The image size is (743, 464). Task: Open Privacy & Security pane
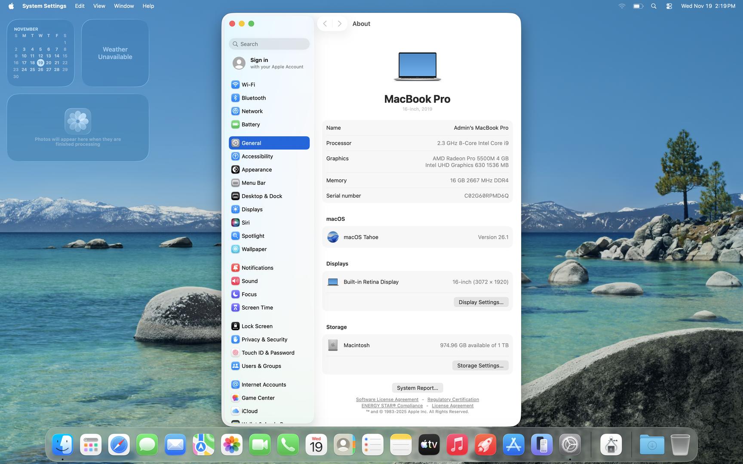(x=264, y=339)
